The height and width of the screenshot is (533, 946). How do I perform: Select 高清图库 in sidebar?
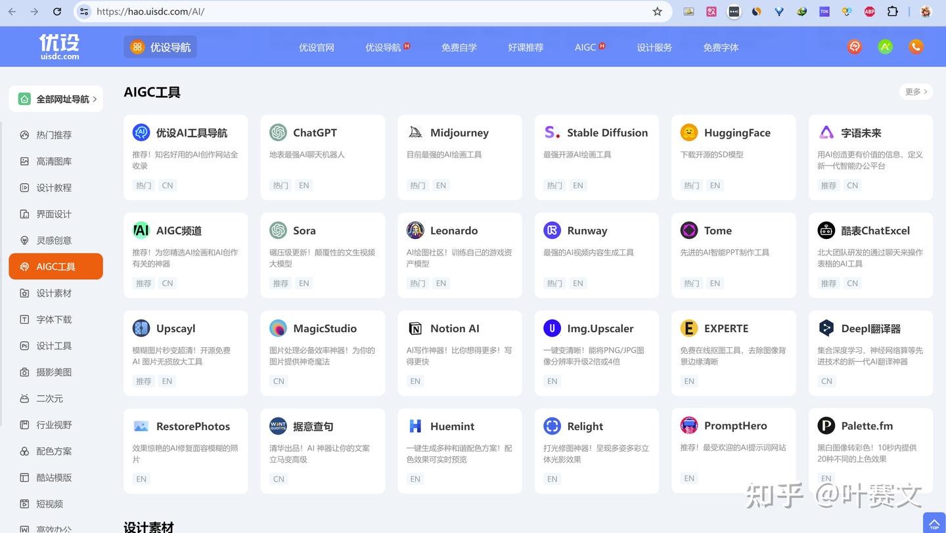pyautogui.click(x=56, y=161)
